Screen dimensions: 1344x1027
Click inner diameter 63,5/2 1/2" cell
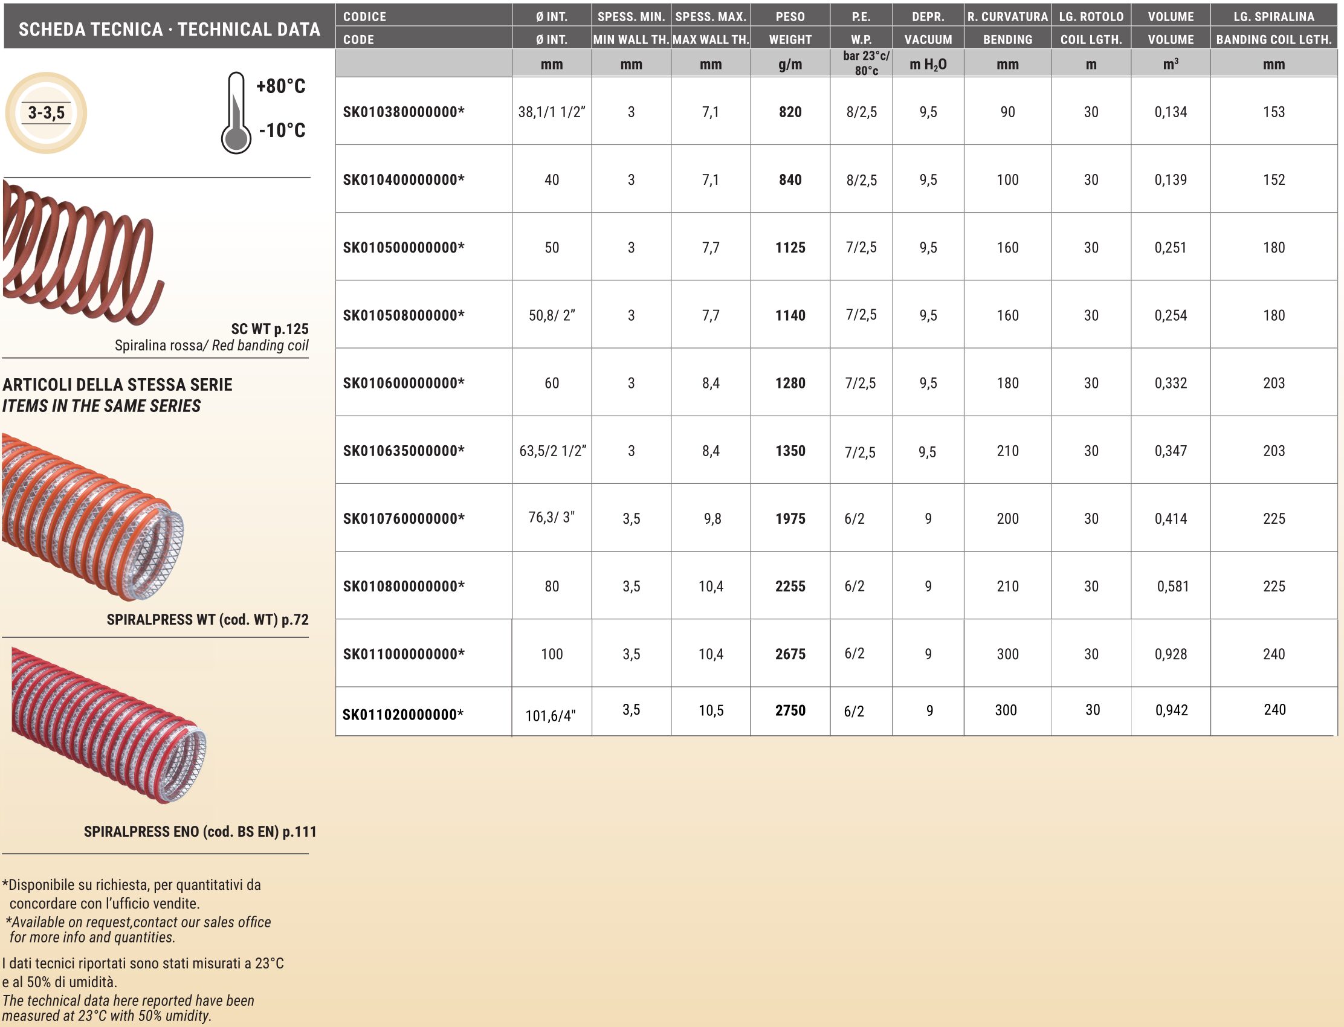(552, 451)
